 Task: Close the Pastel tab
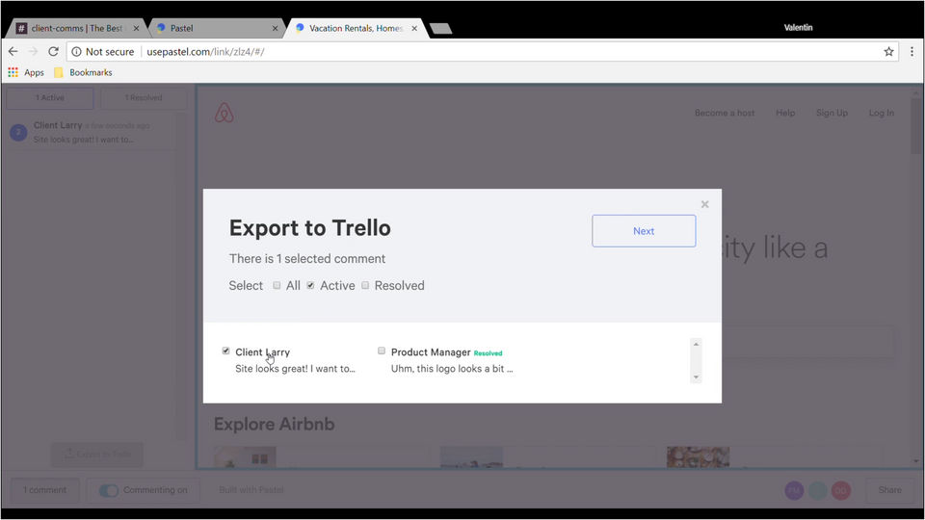click(275, 28)
